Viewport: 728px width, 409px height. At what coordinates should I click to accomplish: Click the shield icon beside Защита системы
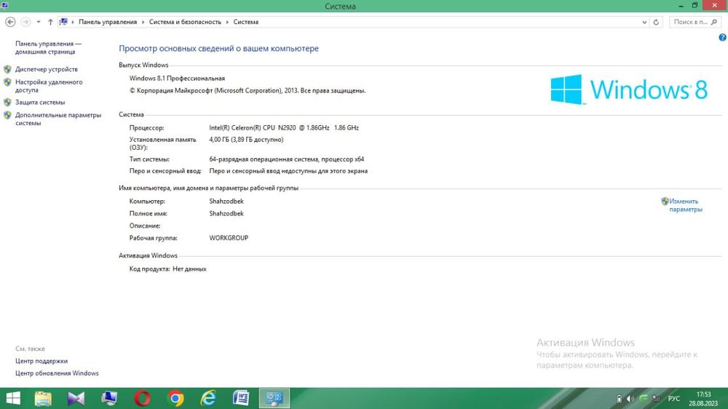(x=7, y=102)
